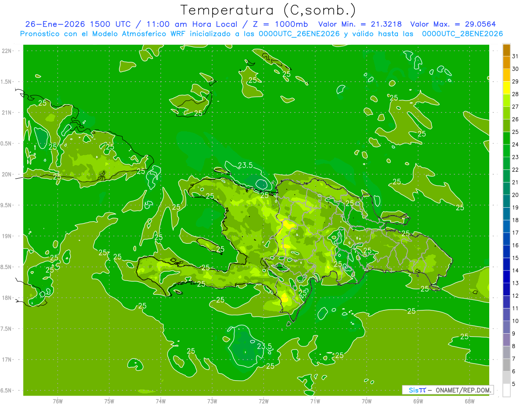Select the '0000UTC_28ENE2026' valid-until time text
Image resolution: width=527 pixels, height=407 pixels.
[462, 34]
